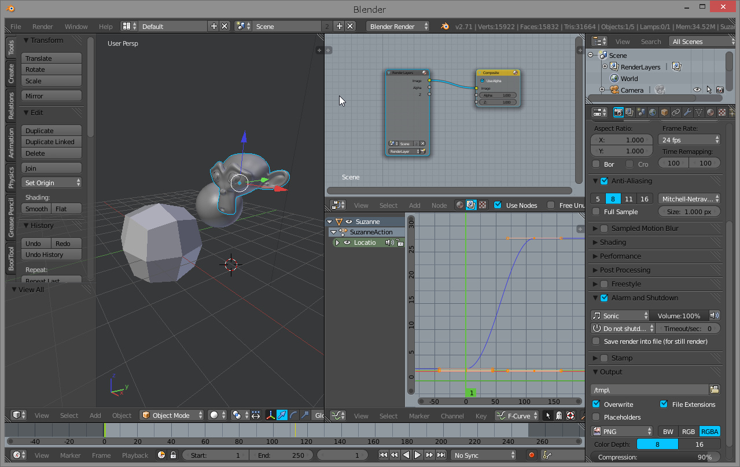Open the No Sync dropdown
Viewport: 740px width, 467px height.
tap(484, 455)
